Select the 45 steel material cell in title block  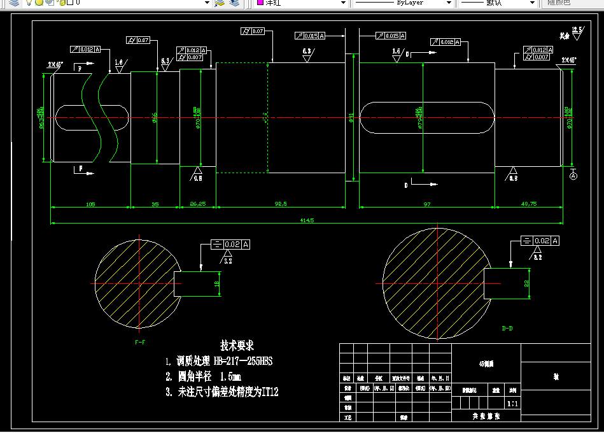coord(486,364)
